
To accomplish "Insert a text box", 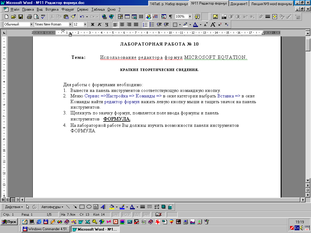I will pos(96,207).
